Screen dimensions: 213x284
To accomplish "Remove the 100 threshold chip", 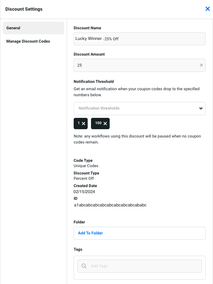I will (x=105, y=124).
